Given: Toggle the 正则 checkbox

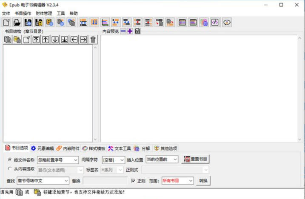Looking at the screenshot, I should click(133, 181).
